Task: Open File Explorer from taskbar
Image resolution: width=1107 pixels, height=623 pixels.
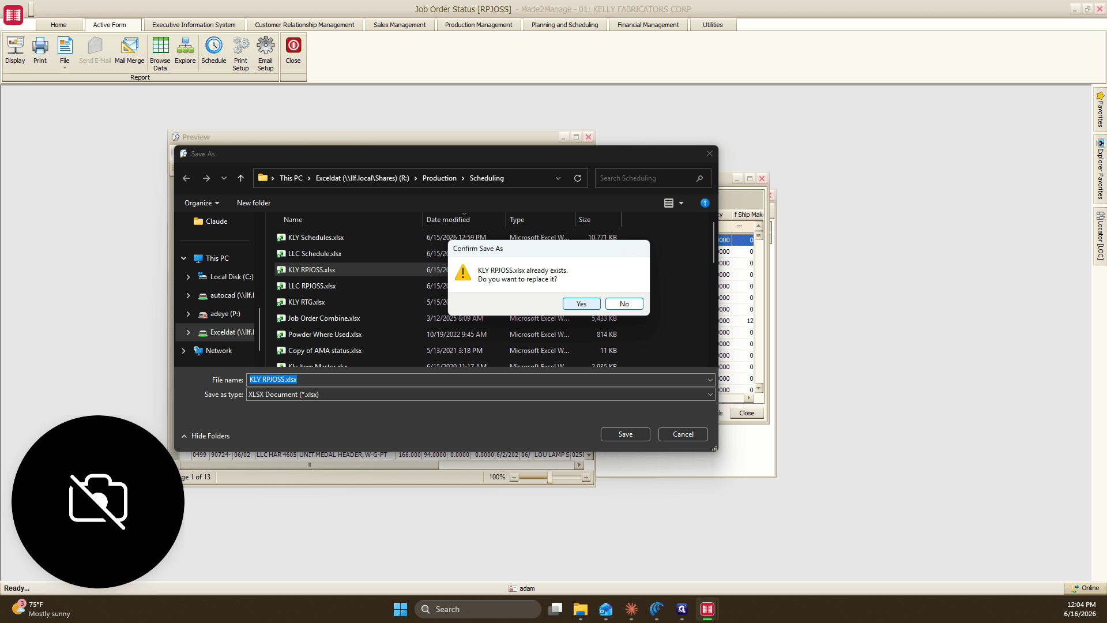Action: point(580,609)
